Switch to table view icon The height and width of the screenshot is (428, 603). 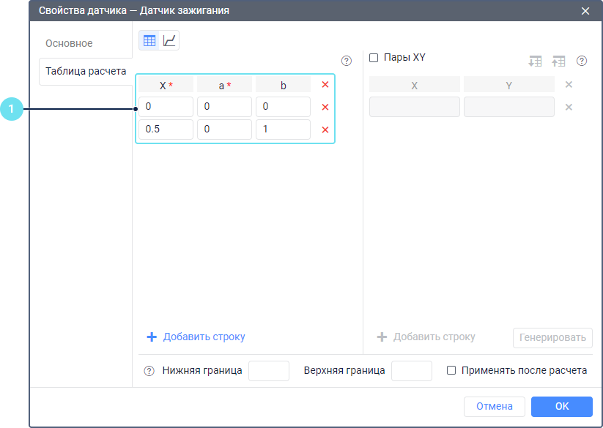(x=149, y=41)
